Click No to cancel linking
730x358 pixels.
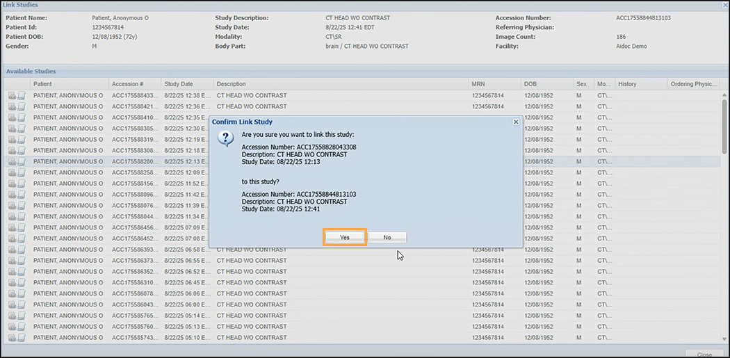tap(387, 237)
